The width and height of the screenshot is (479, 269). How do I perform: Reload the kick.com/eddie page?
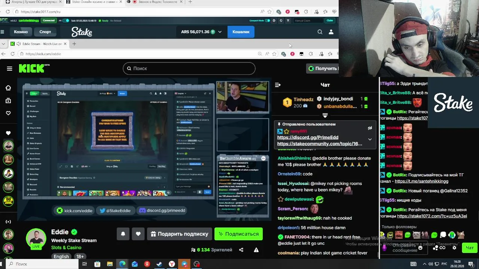click(12, 54)
